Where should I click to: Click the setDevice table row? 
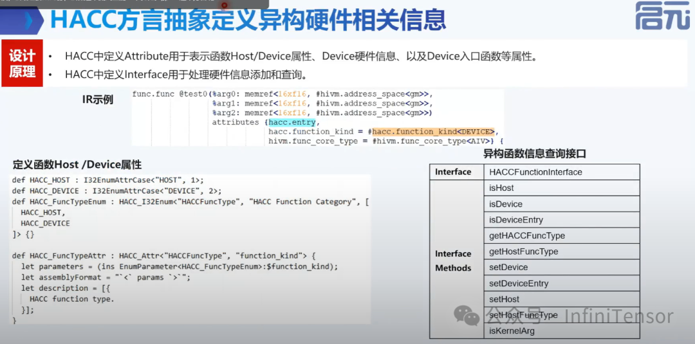(562, 267)
